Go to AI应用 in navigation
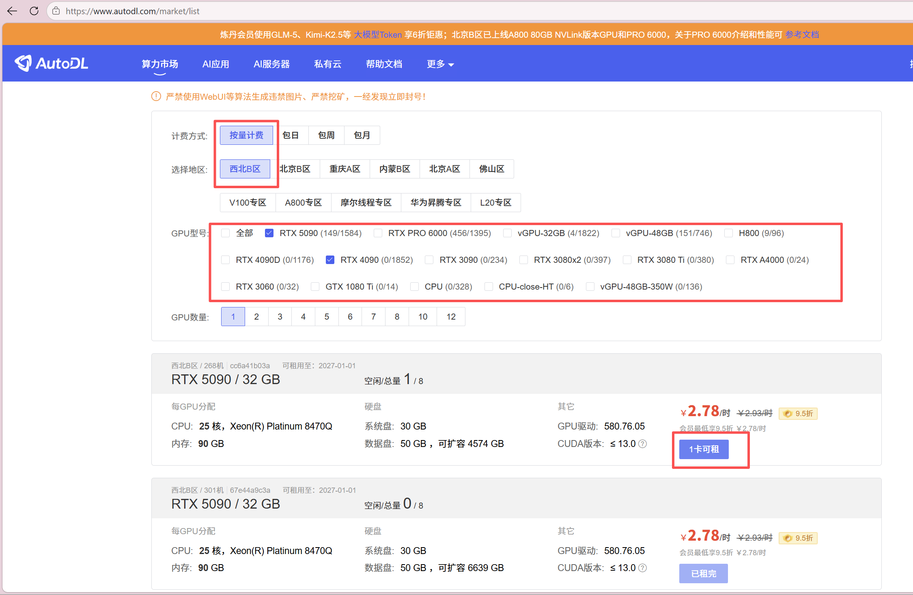 (215, 64)
